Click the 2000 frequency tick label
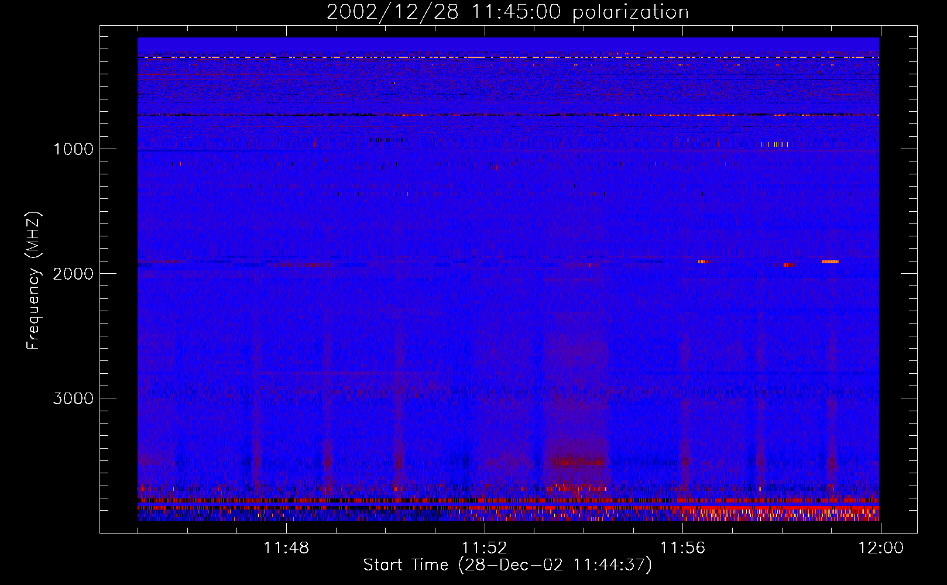 point(73,274)
